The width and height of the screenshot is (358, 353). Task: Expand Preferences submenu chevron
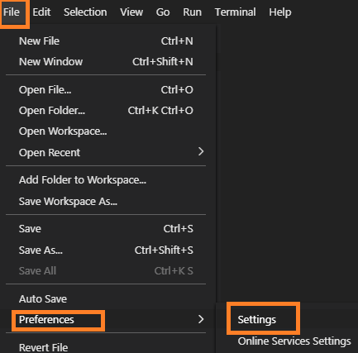201,319
